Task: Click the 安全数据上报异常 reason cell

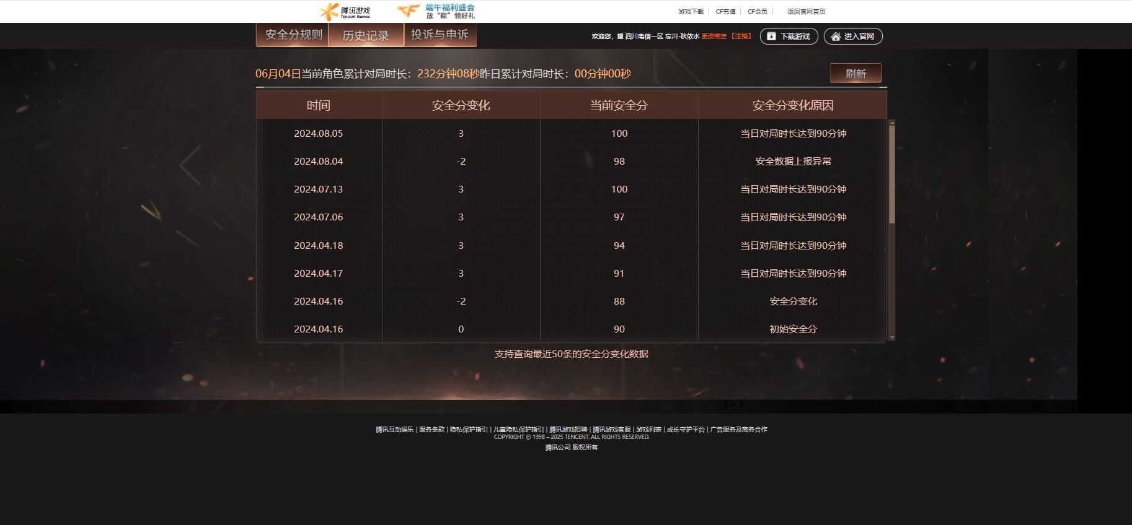Action: 793,161
